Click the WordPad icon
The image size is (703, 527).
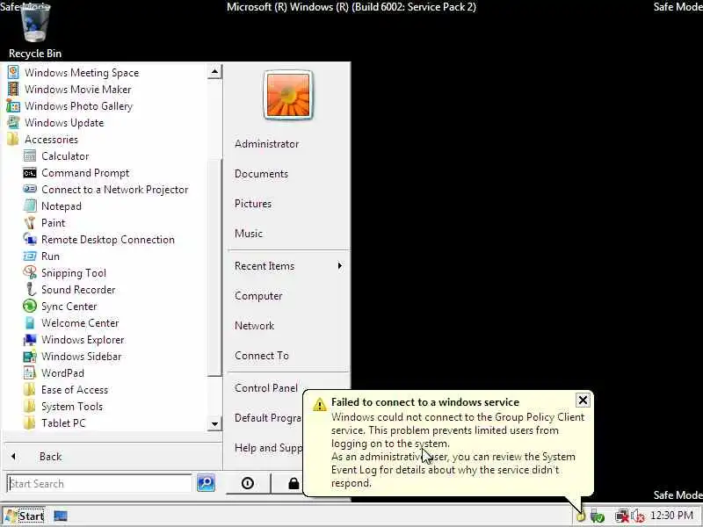30,372
